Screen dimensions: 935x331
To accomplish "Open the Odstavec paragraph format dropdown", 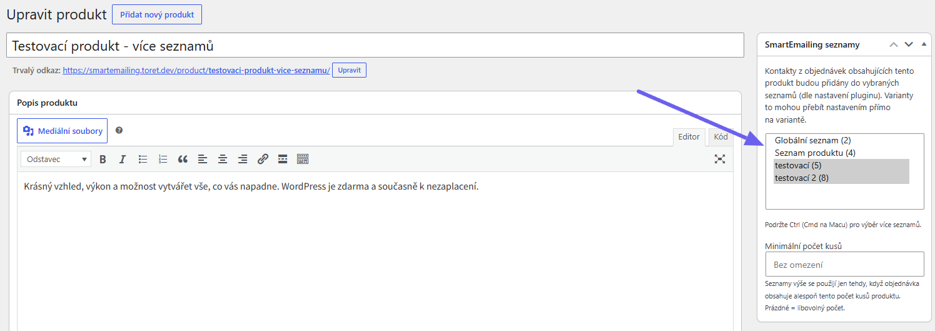I will coord(56,160).
